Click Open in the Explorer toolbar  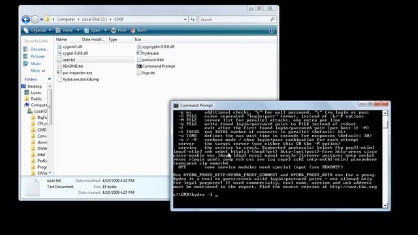[92, 31]
